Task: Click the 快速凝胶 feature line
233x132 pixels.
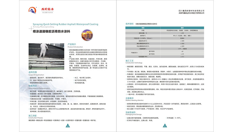Action: [x=46, y=94]
